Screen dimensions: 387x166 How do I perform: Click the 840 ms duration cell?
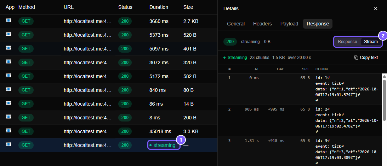(158, 90)
